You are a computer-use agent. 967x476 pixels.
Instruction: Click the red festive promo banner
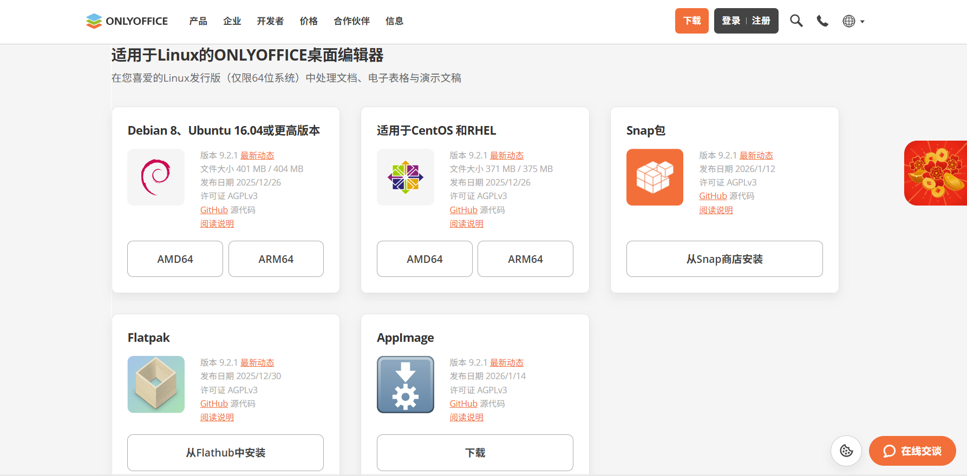(x=936, y=173)
